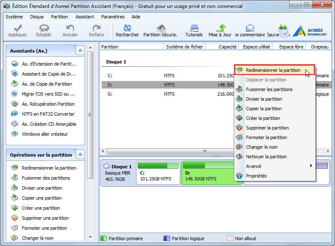
Task: Choose Créer la partition in context menu
Action: (x=275, y=118)
